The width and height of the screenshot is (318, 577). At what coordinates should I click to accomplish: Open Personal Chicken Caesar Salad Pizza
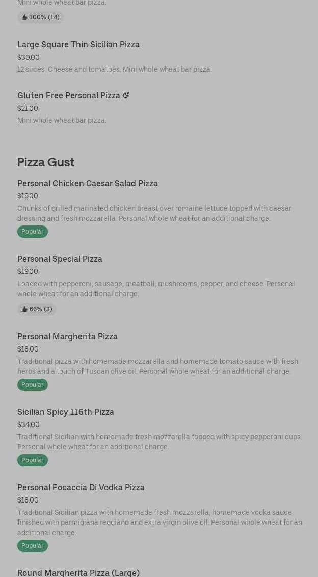coord(88,184)
